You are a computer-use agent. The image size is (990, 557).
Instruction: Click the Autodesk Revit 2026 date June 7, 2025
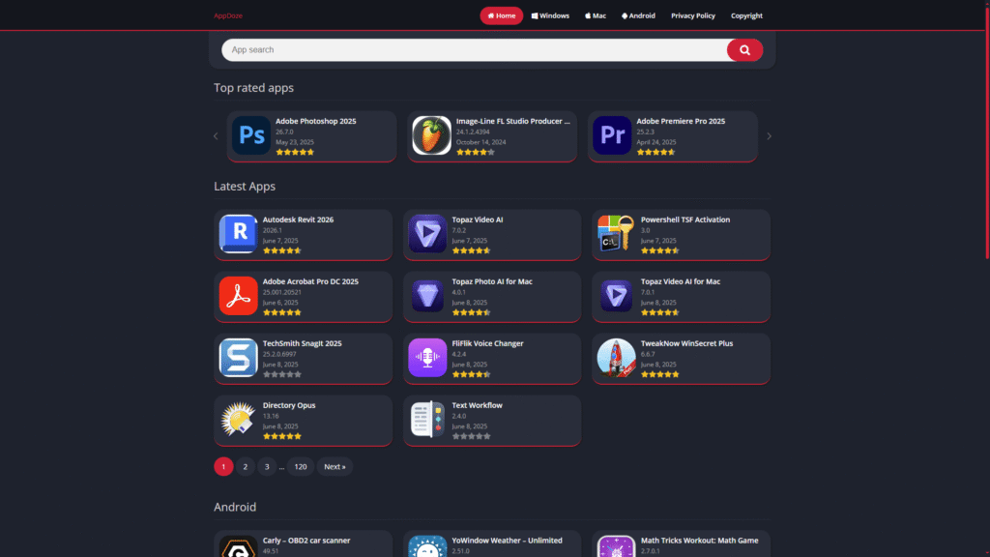pyautogui.click(x=280, y=241)
